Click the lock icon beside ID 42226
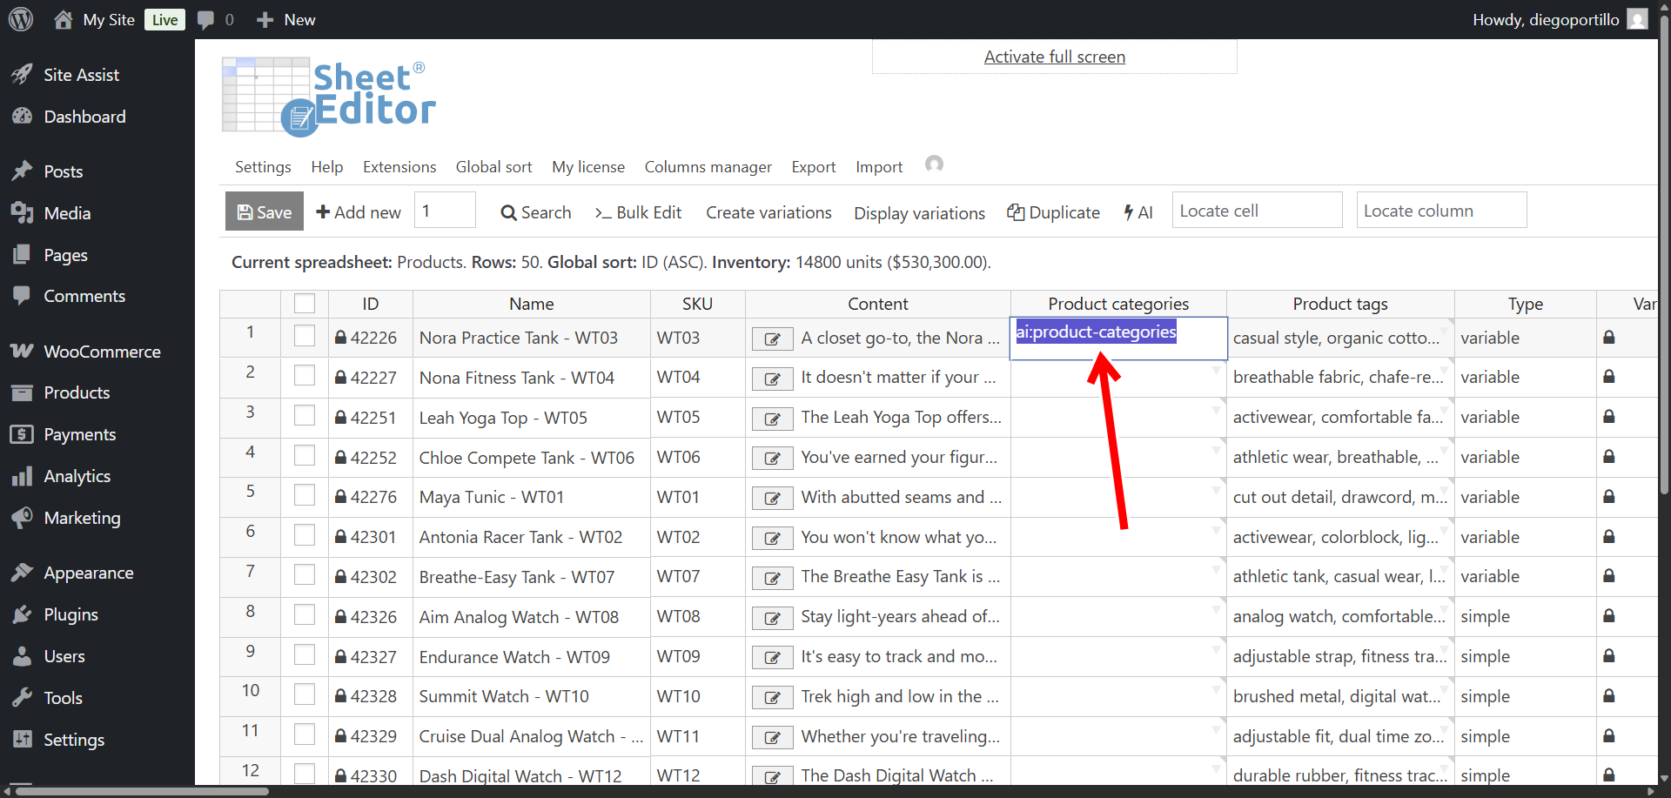The height and width of the screenshot is (798, 1671). pyautogui.click(x=341, y=338)
